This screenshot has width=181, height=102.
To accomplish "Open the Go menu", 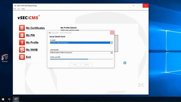I will (x=19, y=9).
